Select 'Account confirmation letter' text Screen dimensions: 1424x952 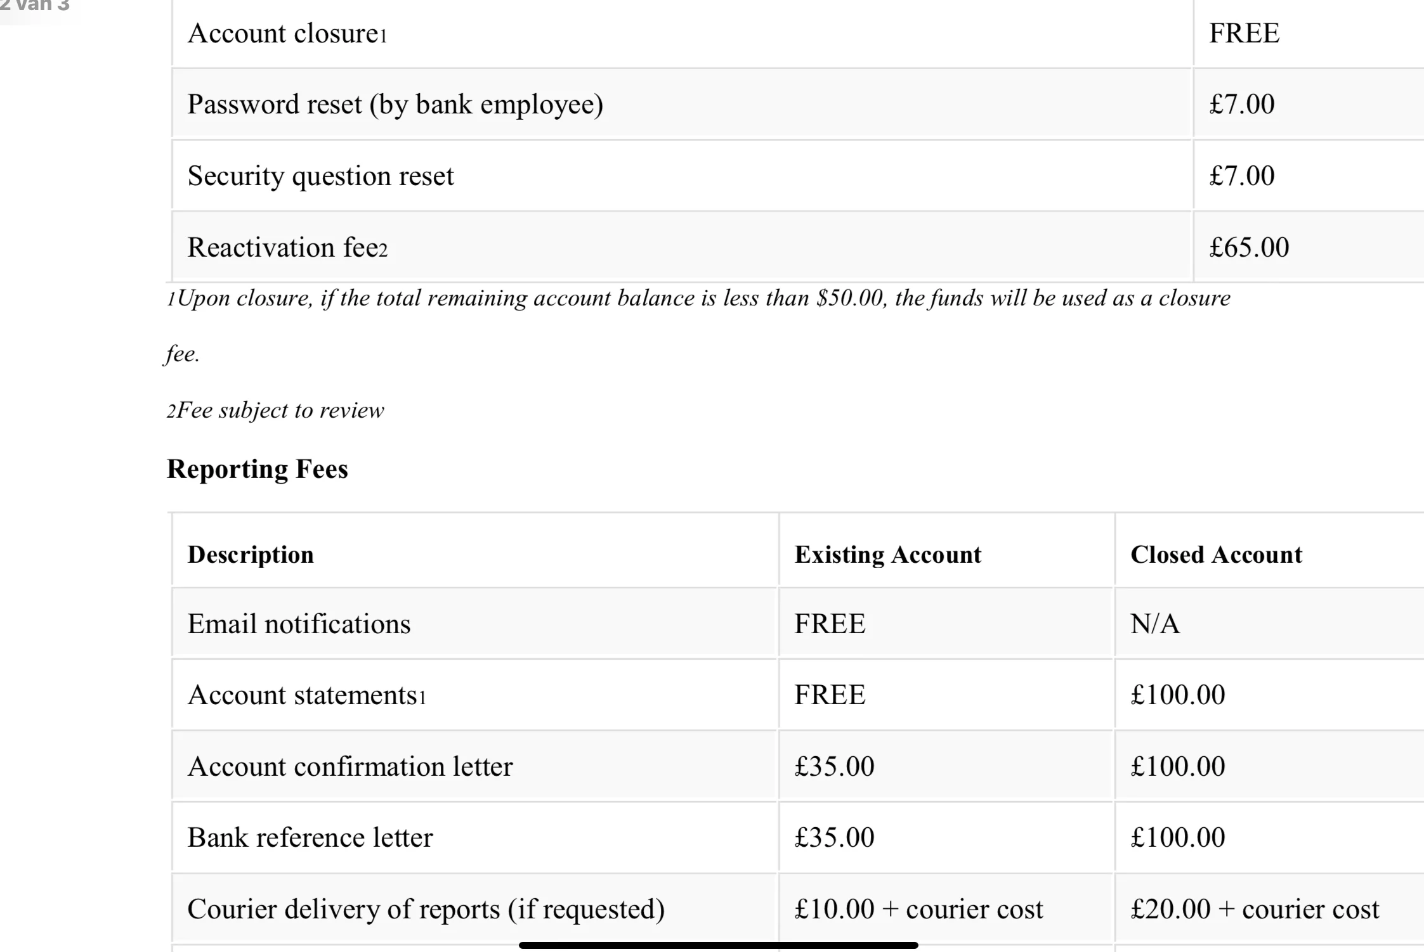350,767
